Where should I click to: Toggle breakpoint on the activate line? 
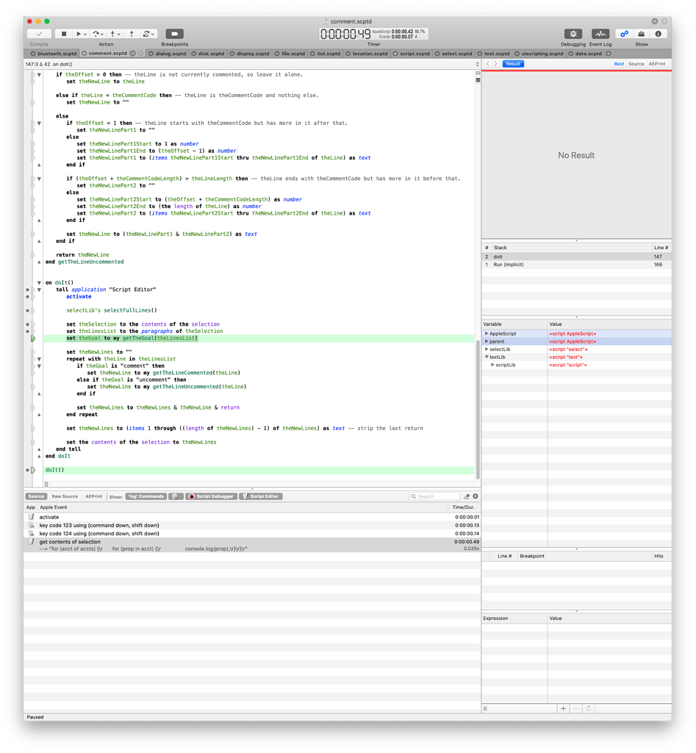click(27, 297)
